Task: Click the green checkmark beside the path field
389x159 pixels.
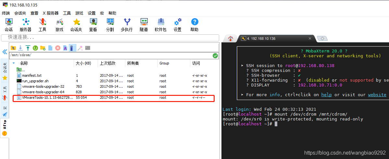Action: coord(215,55)
